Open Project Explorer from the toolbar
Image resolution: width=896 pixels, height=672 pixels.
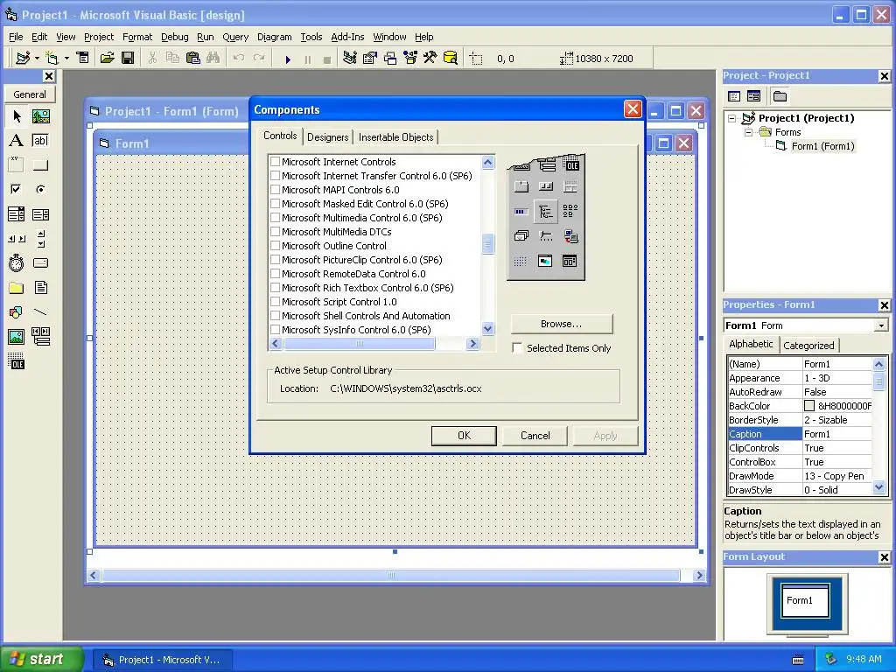[350, 58]
